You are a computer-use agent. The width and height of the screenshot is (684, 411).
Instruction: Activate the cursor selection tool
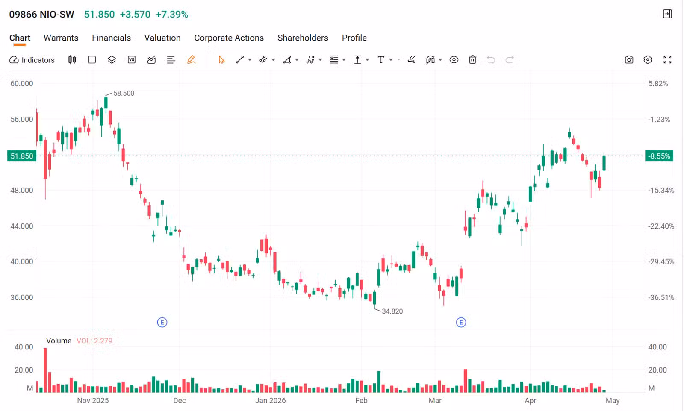(221, 59)
